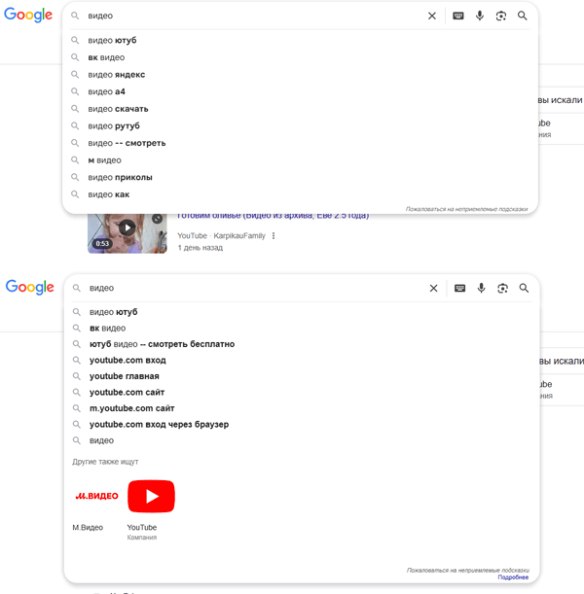Open image search in bottom search bar
Viewport: 584px width, 594px height.
(502, 289)
